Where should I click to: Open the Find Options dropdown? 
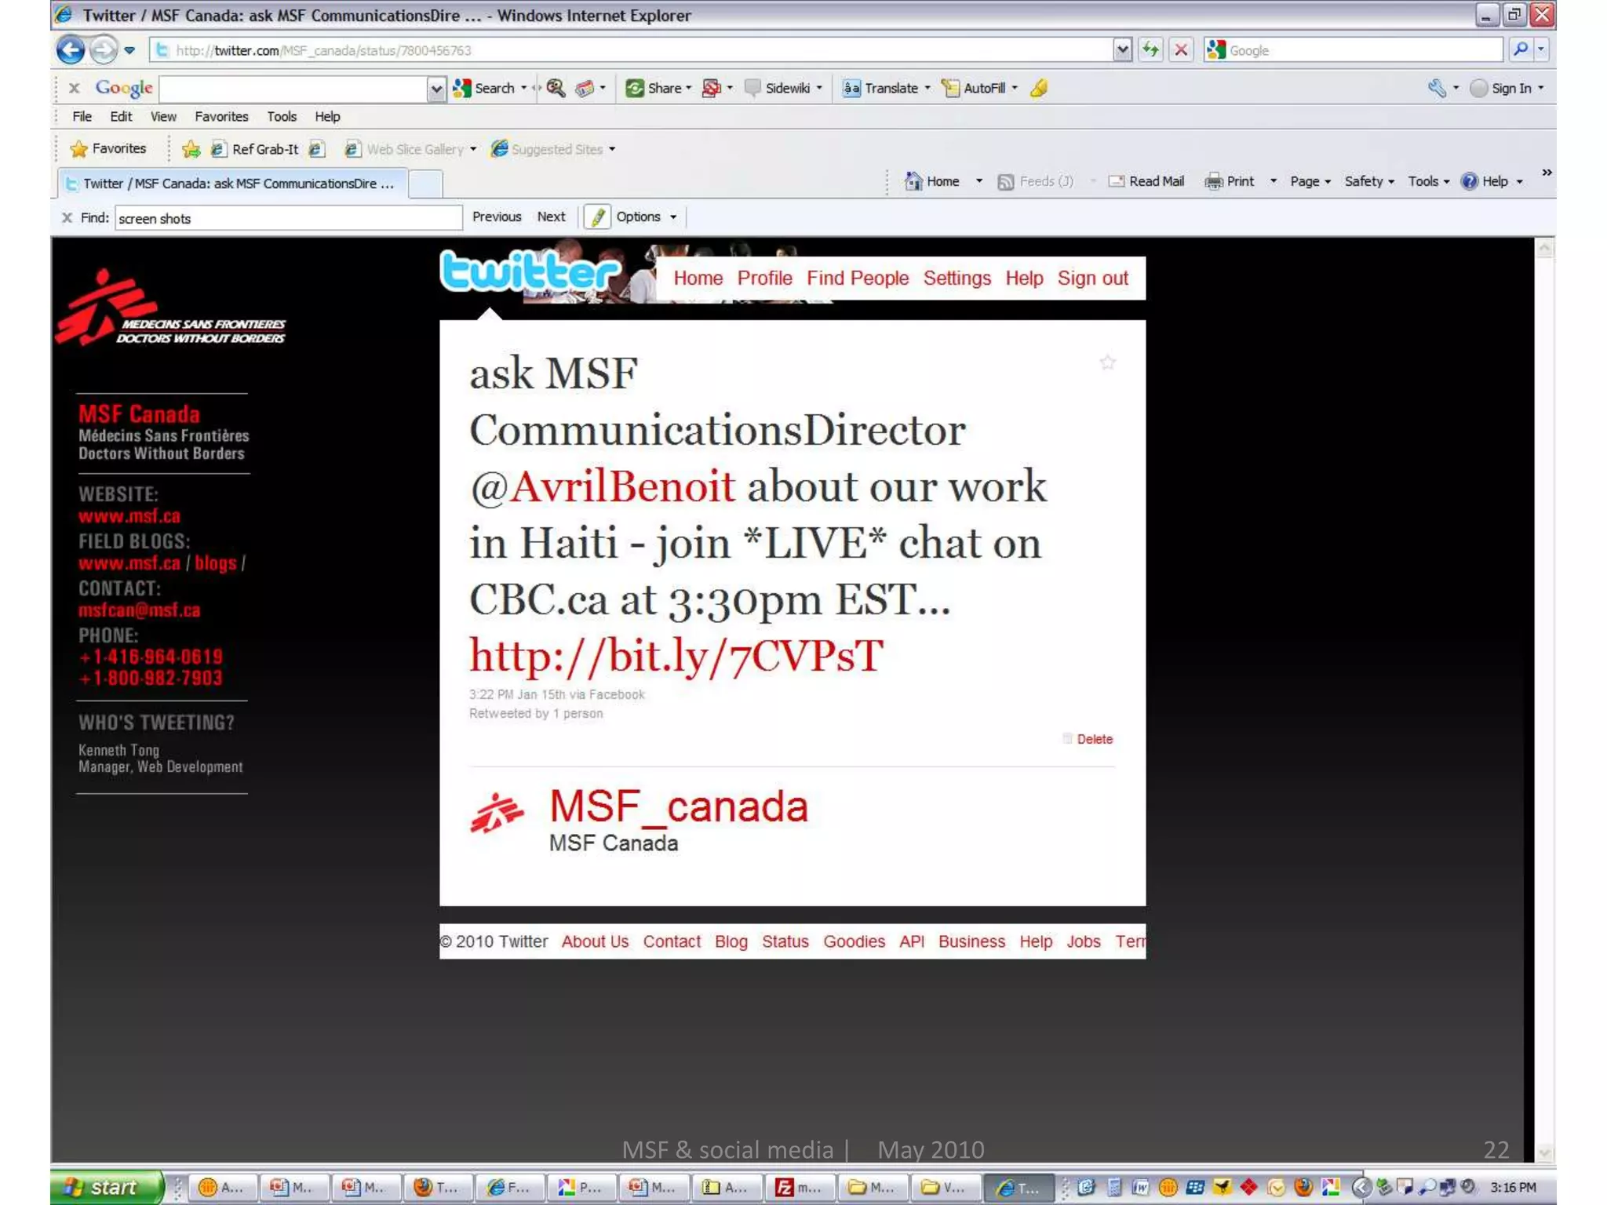click(646, 217)
